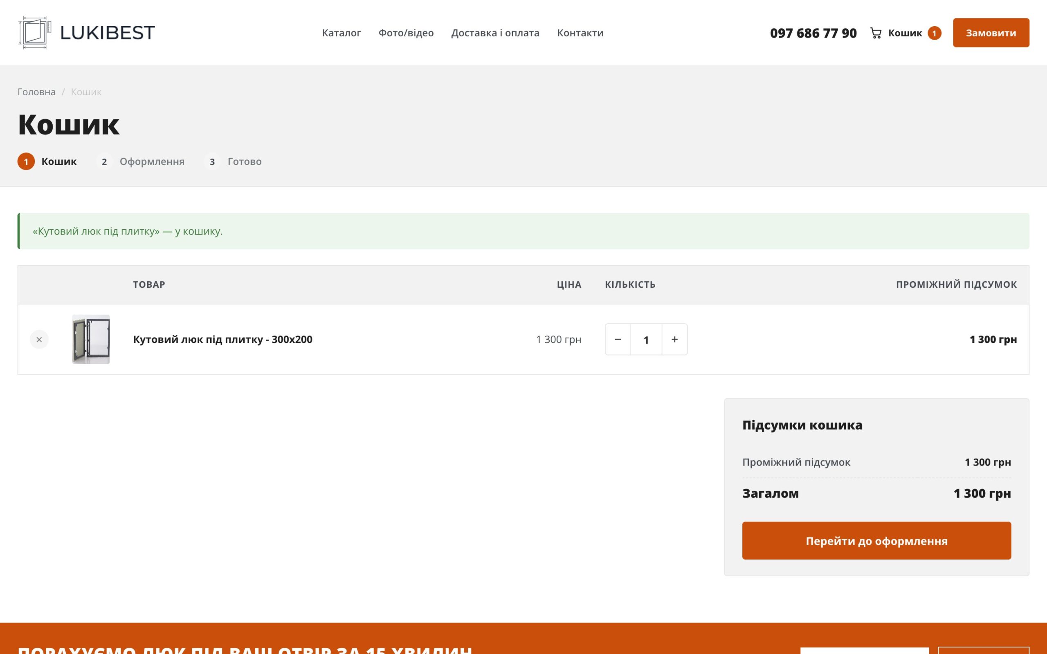This screenshot has width=1047, height=654.
Task: Open the Контакти page
Action: click(580, 33)
